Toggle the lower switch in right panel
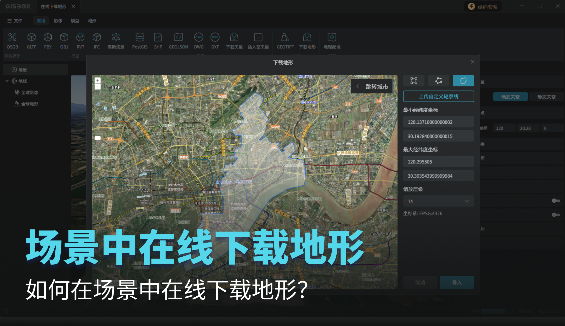 [556, 215]
